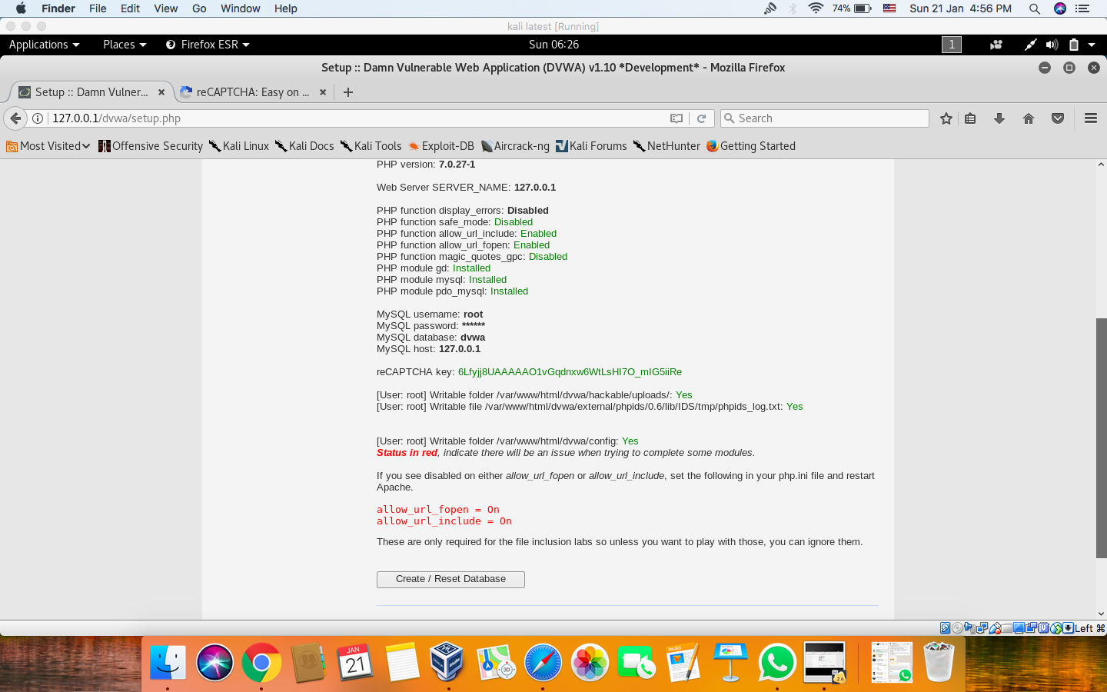Open the search engine dropdown in the search bar
1107x692 pixels.
(730, 118)
